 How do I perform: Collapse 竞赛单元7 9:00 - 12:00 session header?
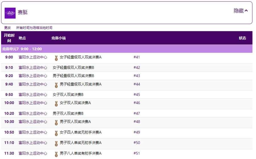click(x=22, y=49)
